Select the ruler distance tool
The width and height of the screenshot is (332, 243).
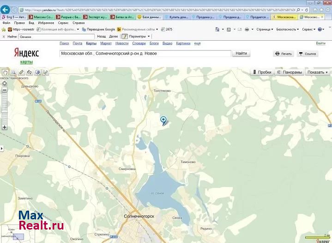point(21,72)
